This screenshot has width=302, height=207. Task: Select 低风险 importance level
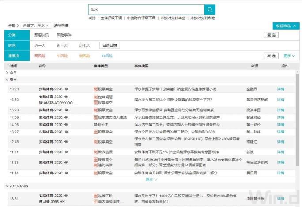(x=85, y=56)
